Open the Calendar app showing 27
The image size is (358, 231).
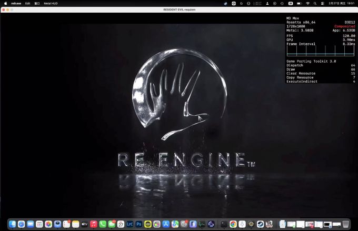click(x=121, y=224)
